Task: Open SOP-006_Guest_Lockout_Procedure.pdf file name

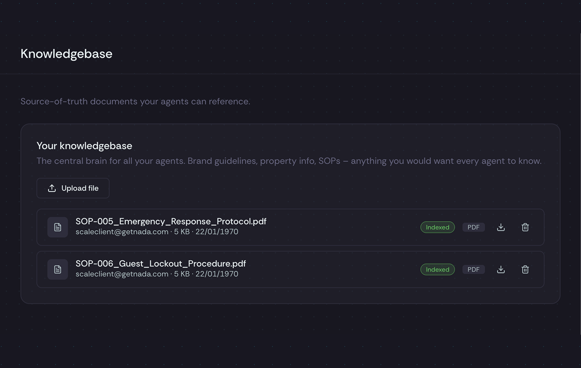Action: tap(161, 264)
